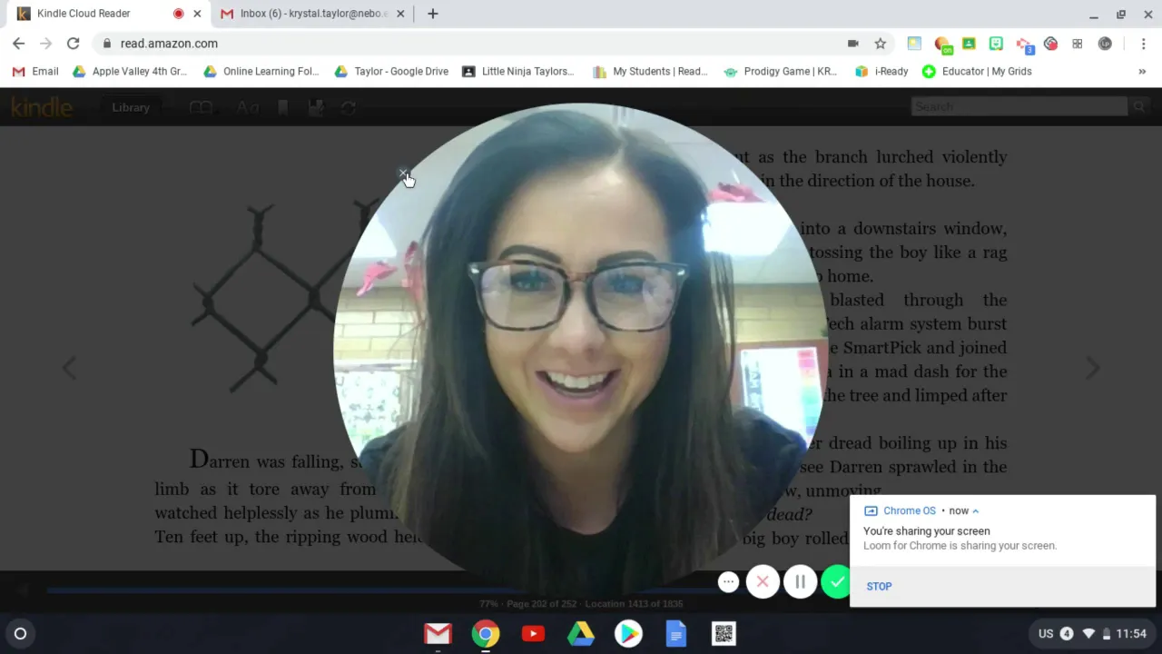Click STOP in the screen sharing notification
Viewport: 1162px width, 654px height.
coord(879,586)
